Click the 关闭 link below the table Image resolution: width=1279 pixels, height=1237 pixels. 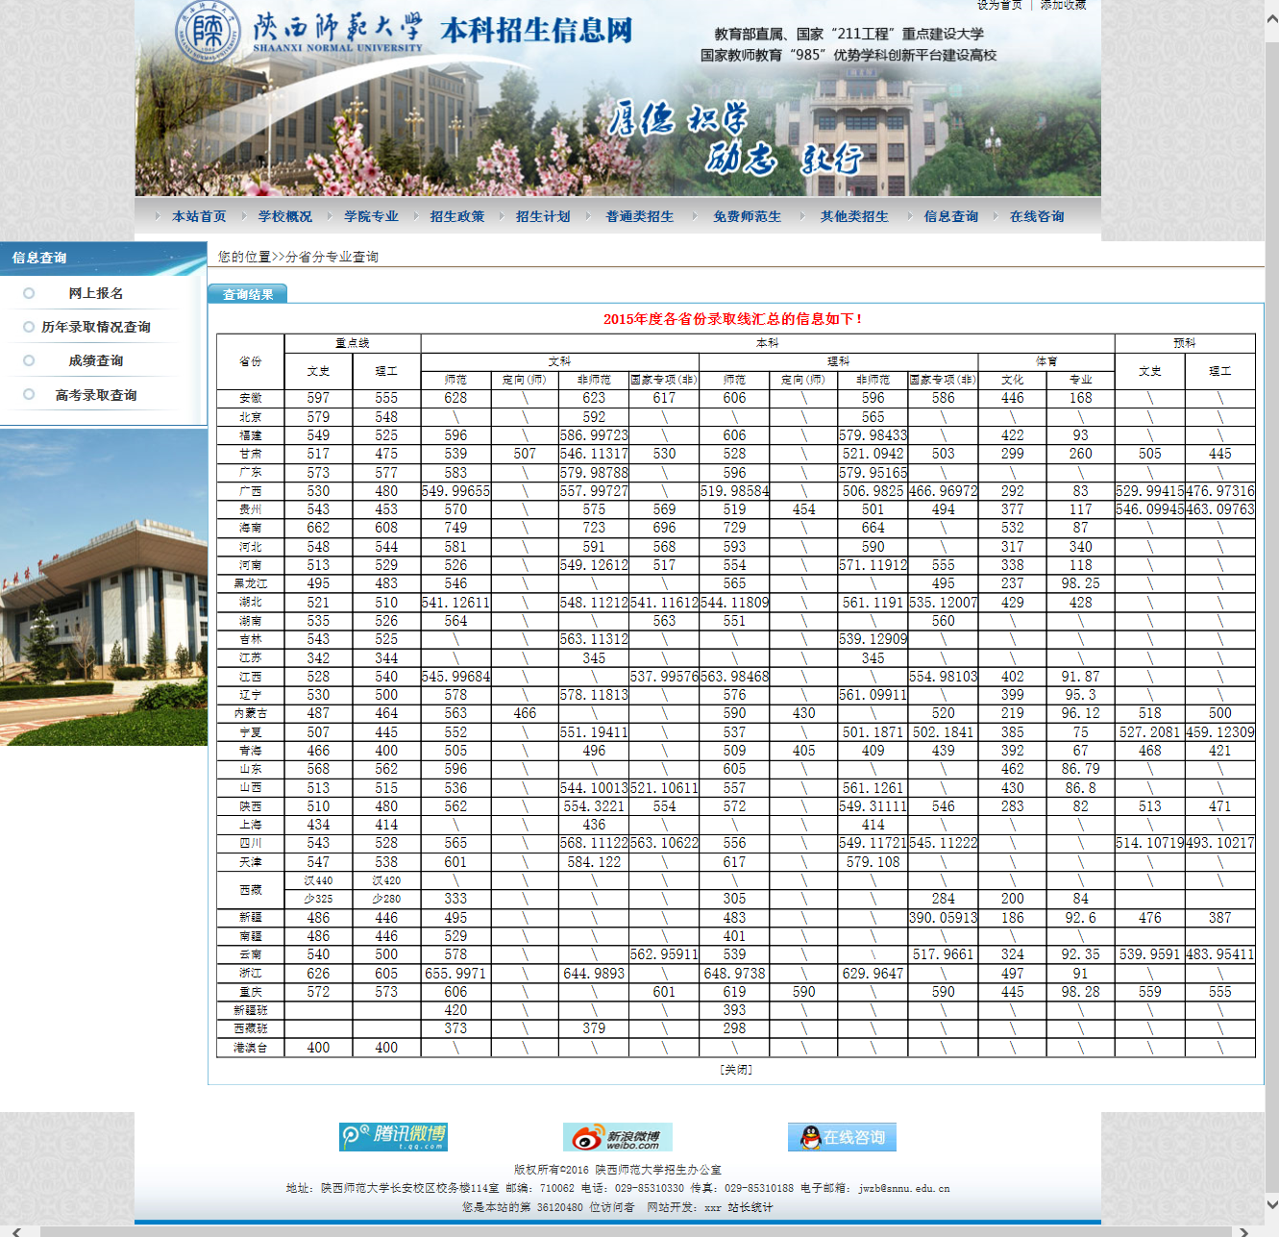click(x=736, y=1069)
